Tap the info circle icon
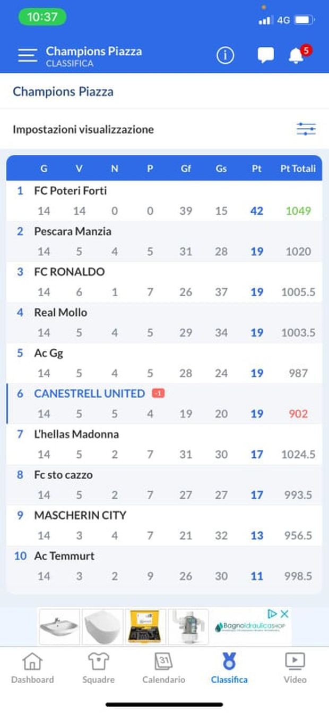Screen dimensions: 329x713 click(225, 55)
